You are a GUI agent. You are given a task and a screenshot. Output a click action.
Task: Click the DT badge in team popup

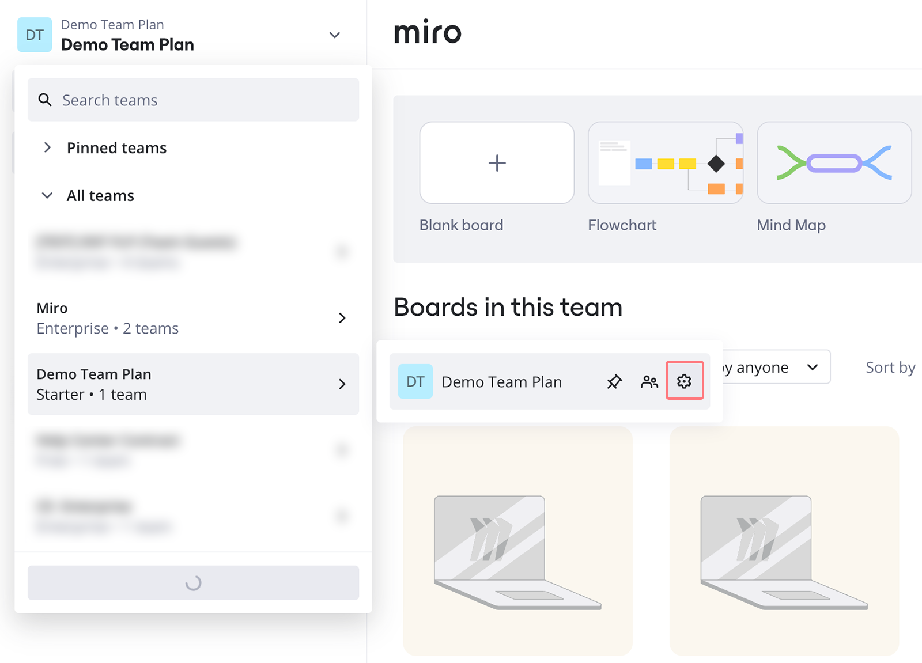[x=415, y=381]
